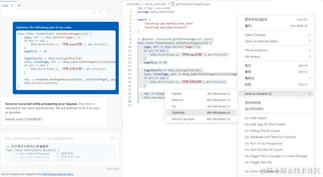Click the error occurred message text
The height and width of the screenshot is (177, 323).
click(x=52, y=108)
